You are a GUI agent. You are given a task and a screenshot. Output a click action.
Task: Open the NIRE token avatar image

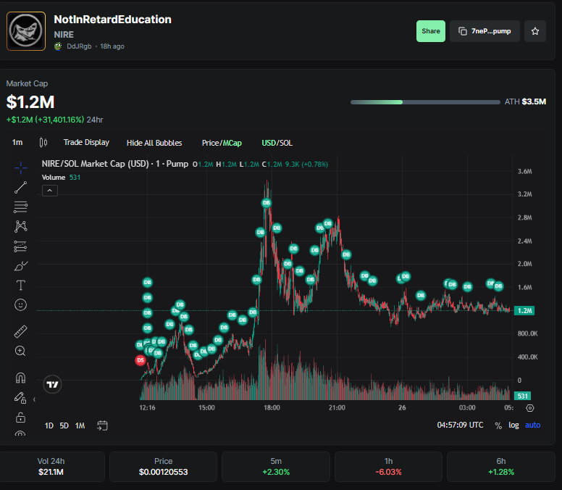pyautogui.click(x=26, y=31)
